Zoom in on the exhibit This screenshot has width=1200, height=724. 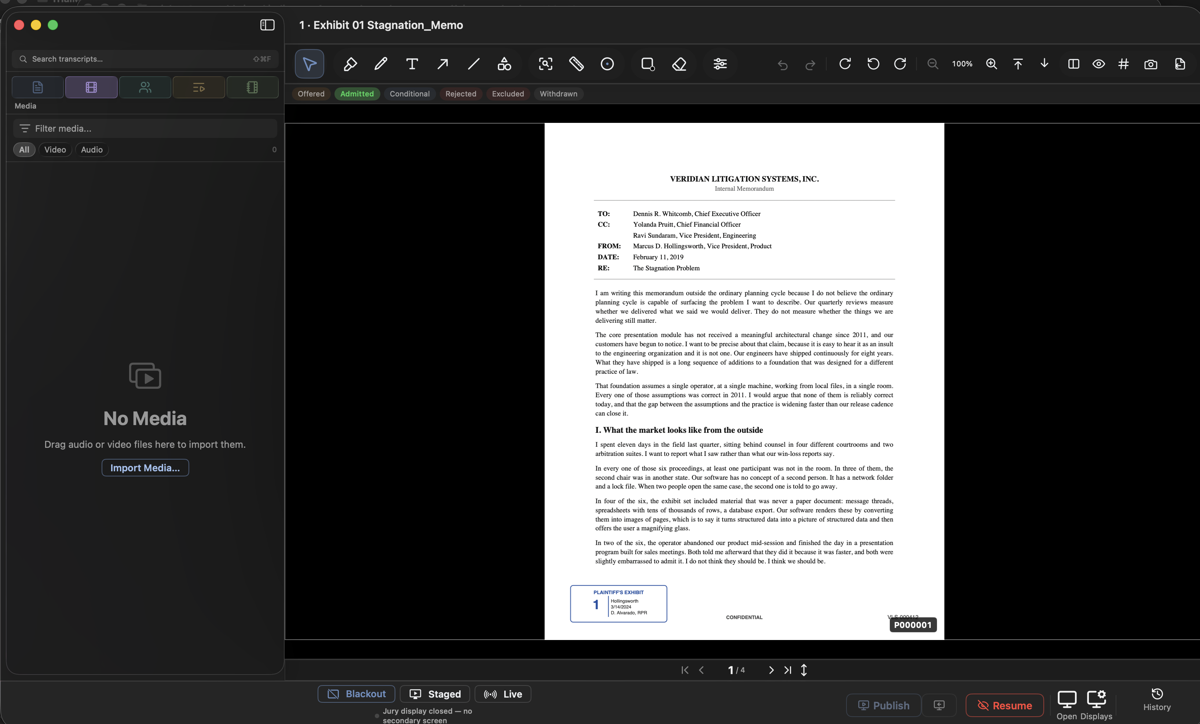(992, 64)
